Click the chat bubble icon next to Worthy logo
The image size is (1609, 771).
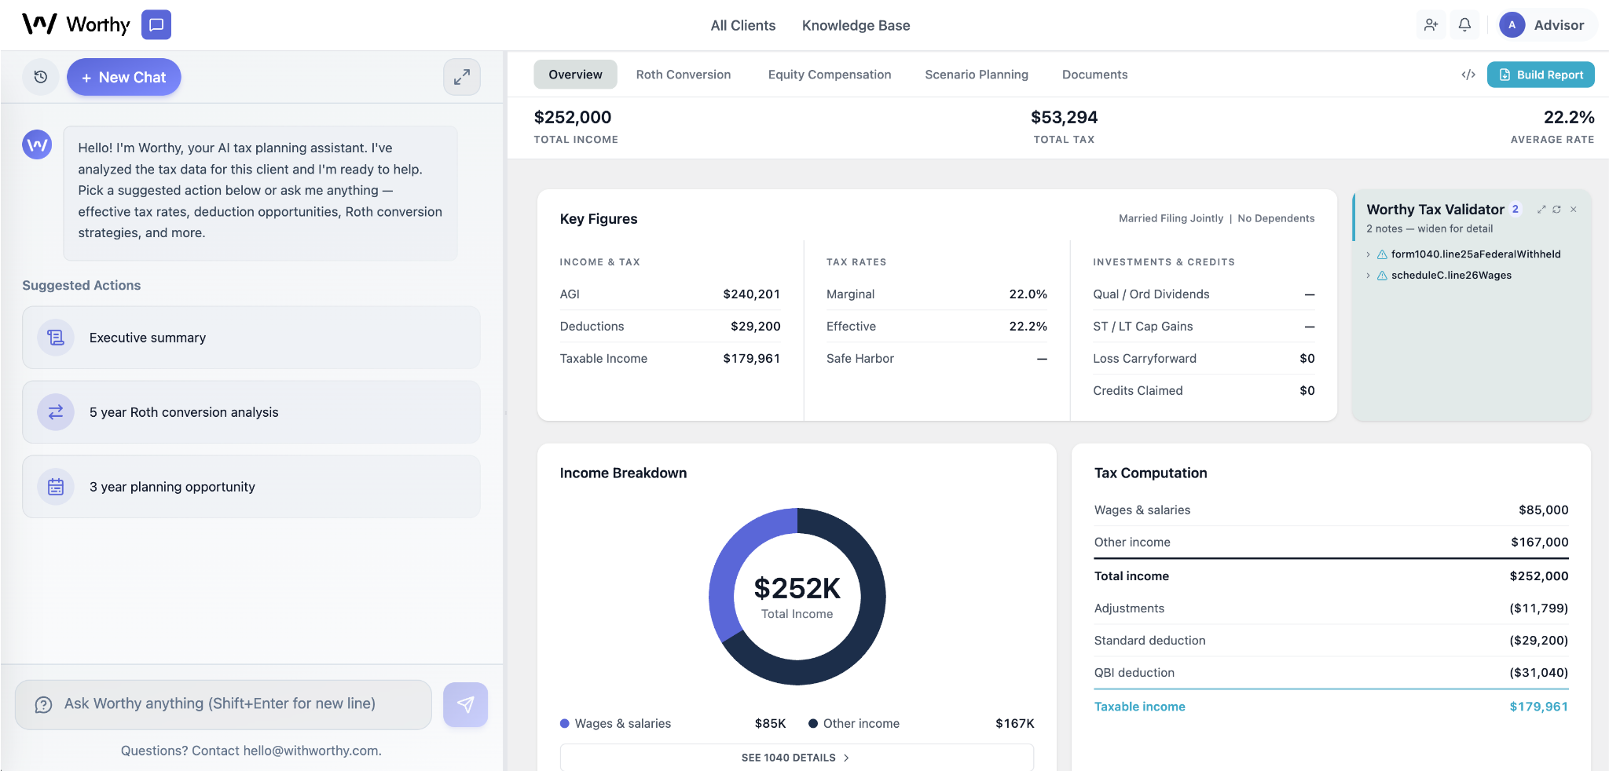[156, 24]
